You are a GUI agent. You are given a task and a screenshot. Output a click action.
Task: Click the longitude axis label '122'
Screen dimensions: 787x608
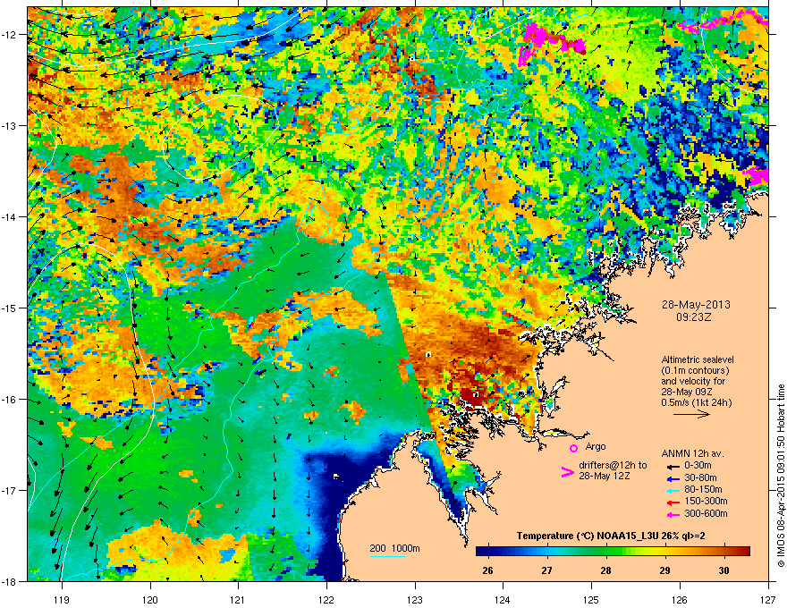[x=326, y=599]
